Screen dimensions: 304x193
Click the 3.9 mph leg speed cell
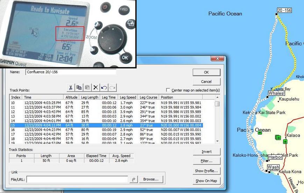coord(126,112)
